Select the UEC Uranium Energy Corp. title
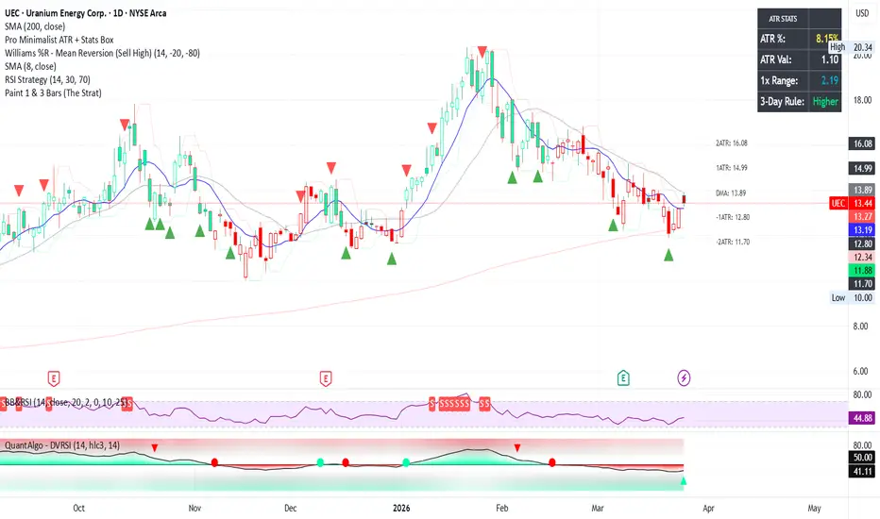 click(x=85, y=13)
